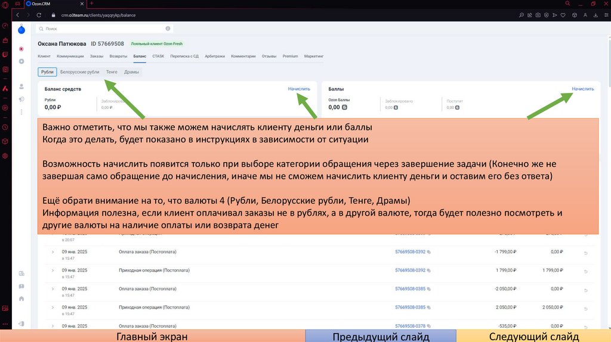Switch currency to Тенге
This screenshot has height=342, width=611.
click(x=112, y=72)
